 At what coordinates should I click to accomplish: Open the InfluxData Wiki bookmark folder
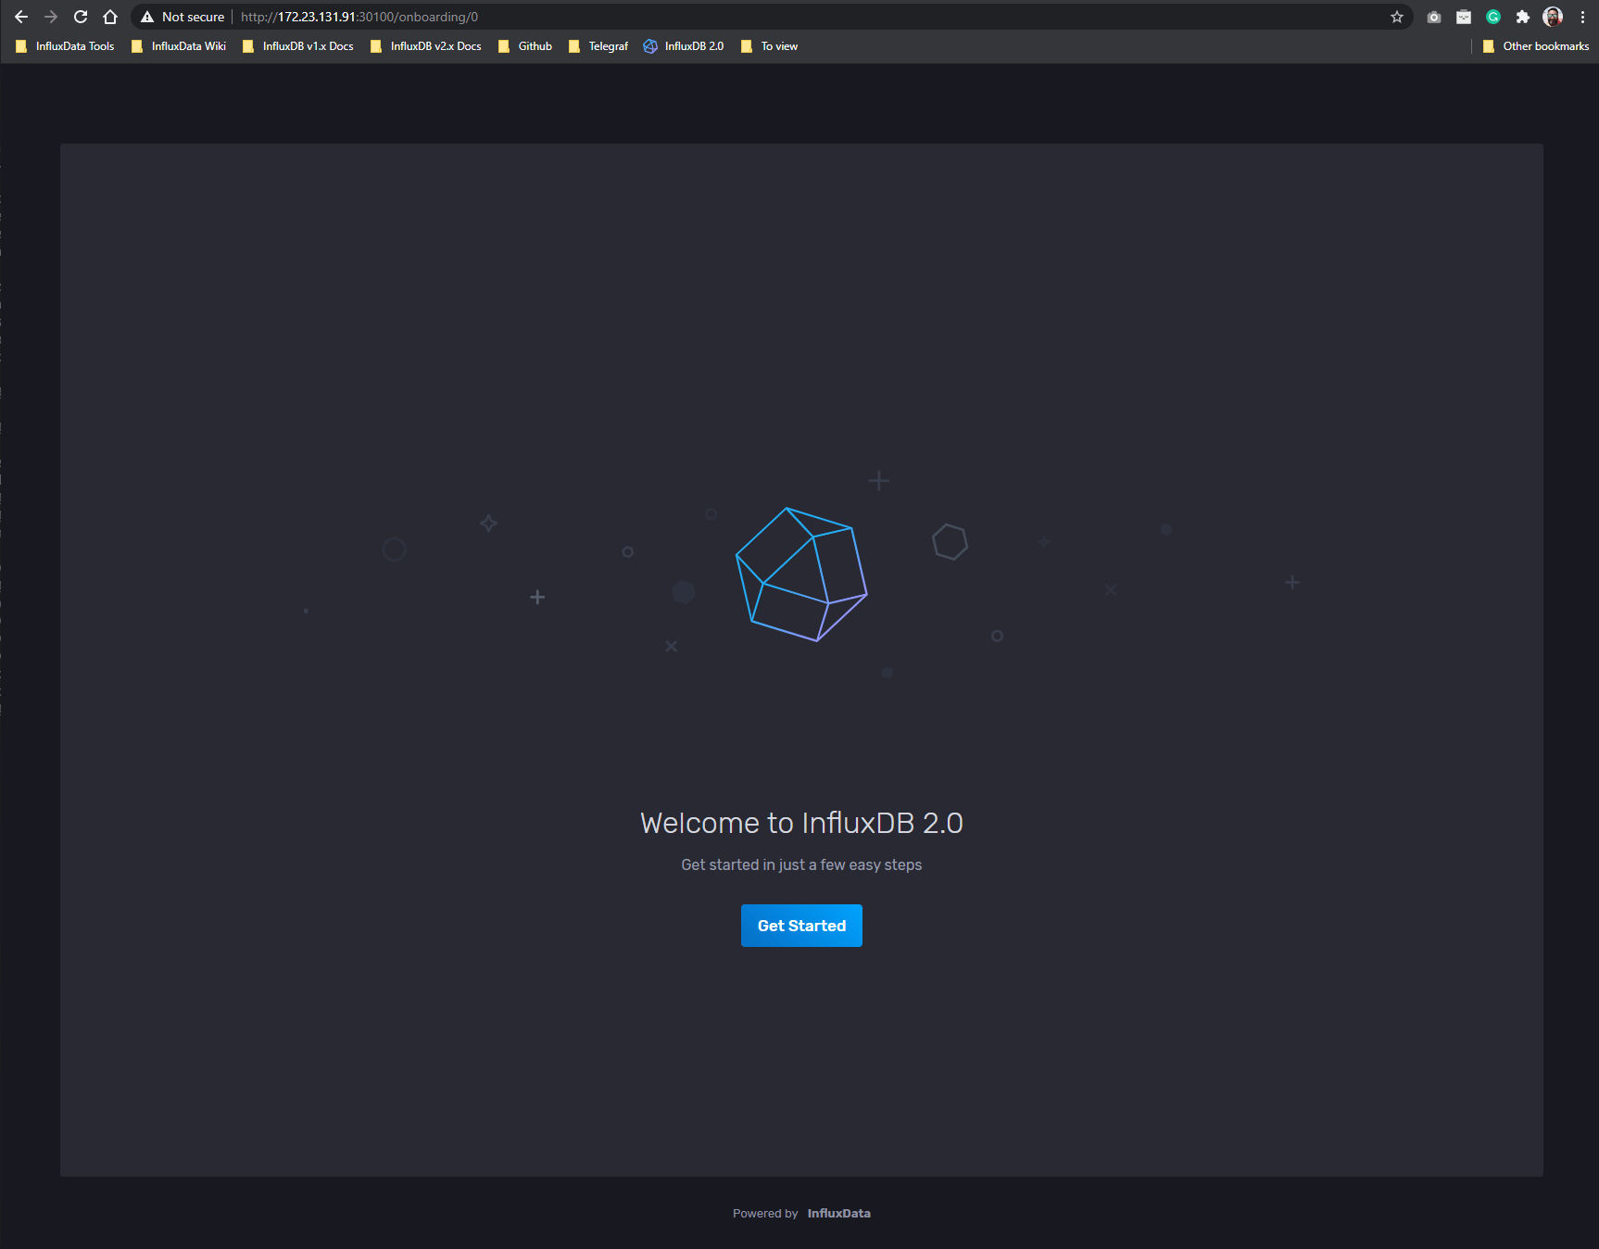point(179,46)
